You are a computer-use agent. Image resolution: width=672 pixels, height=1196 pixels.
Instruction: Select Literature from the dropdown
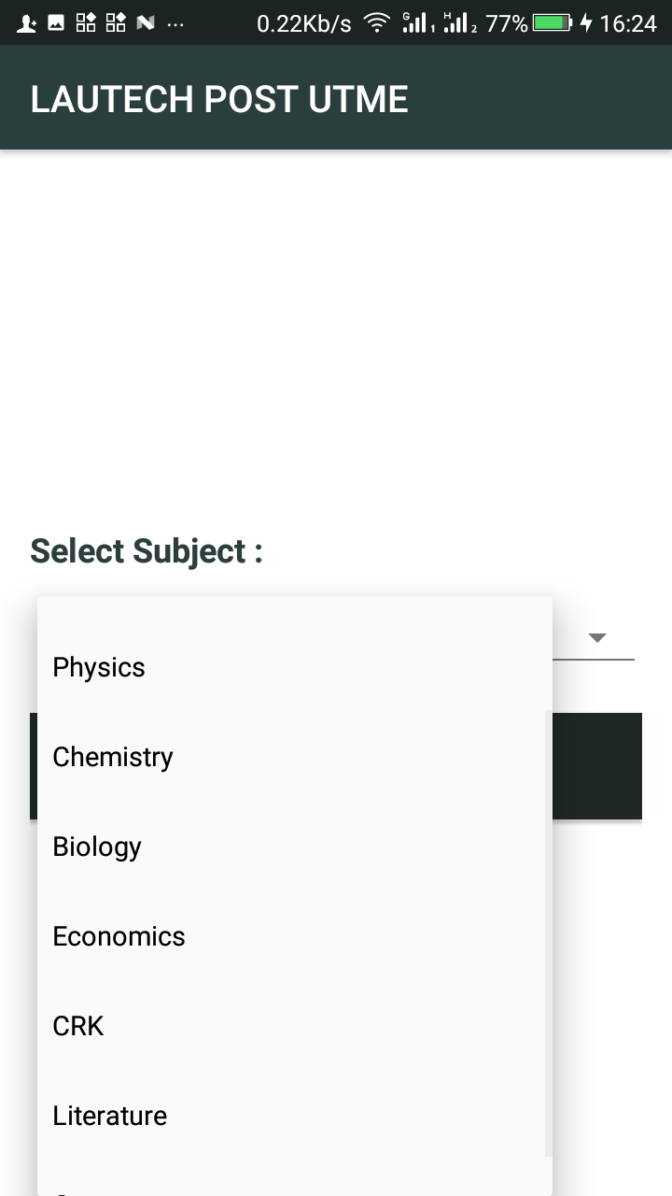(109, 1116)
